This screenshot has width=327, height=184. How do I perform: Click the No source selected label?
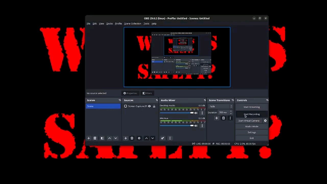coord(96,93)
